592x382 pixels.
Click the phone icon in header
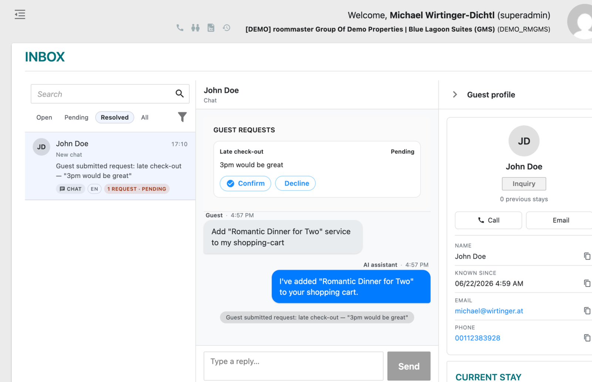[x=180, y=28]
